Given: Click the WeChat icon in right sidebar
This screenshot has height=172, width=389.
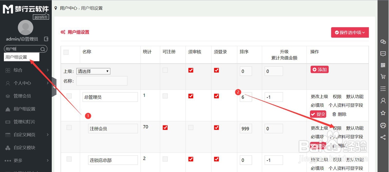Looking at the screenshot, I should (383, 41).
